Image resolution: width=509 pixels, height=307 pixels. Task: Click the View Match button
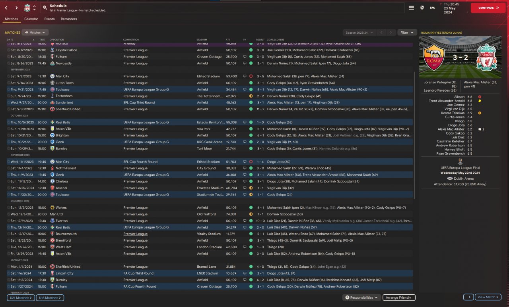(x=488, y=297)
